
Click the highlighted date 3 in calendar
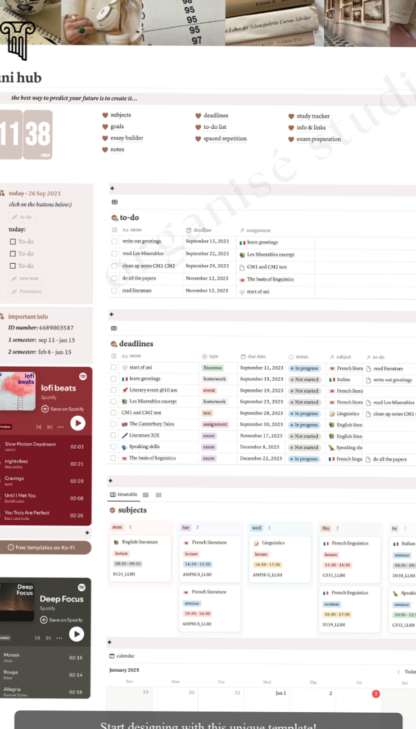pos(376,694)
